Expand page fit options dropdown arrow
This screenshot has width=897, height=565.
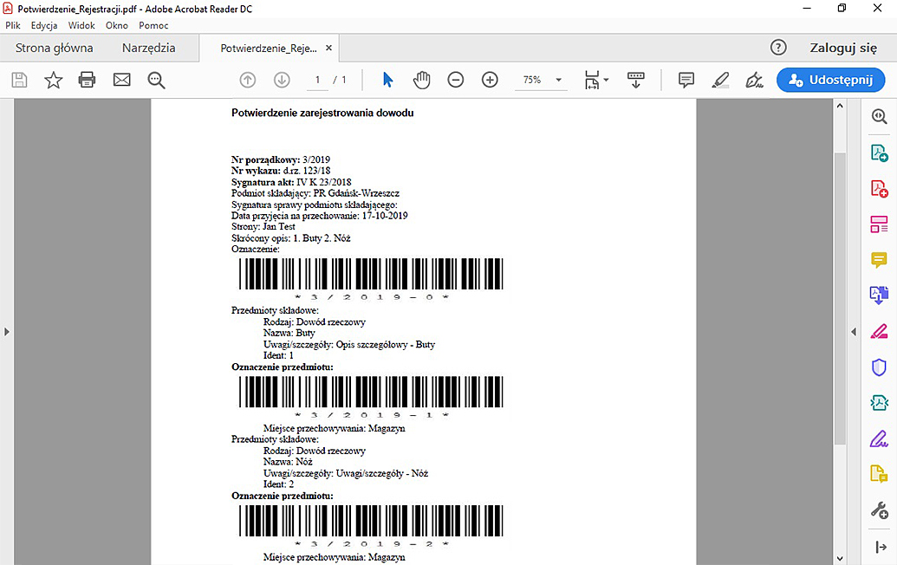(x=607, y=80)
